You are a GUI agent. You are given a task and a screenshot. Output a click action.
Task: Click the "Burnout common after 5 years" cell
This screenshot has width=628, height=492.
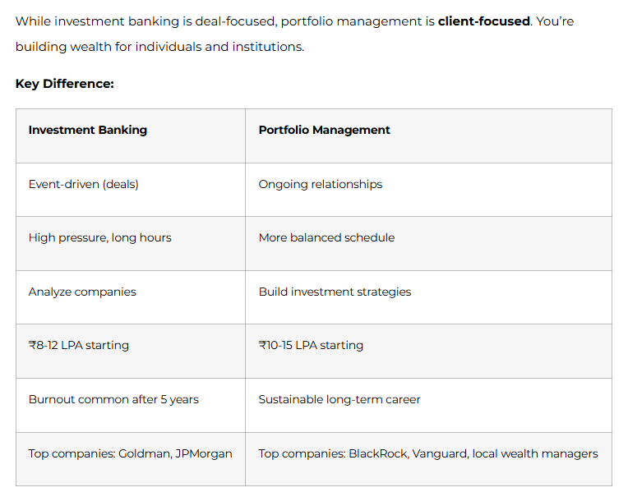[x=113, y=399]
